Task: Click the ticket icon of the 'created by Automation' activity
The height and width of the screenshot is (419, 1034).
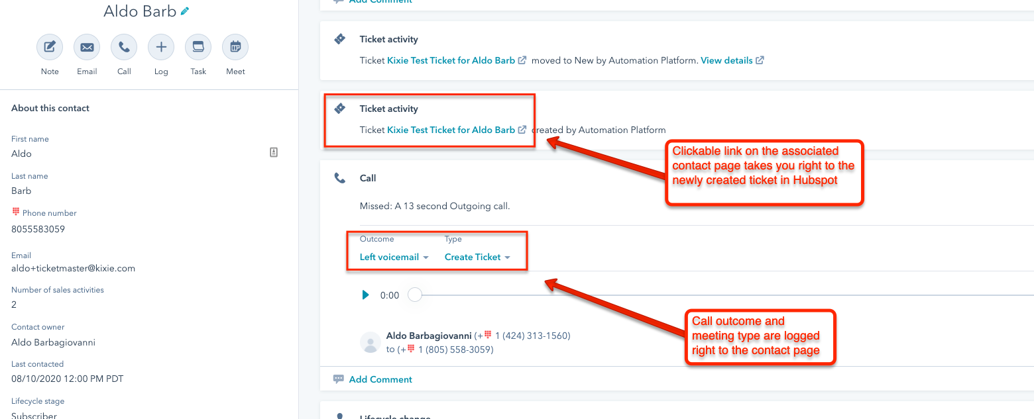Action: 340,109
